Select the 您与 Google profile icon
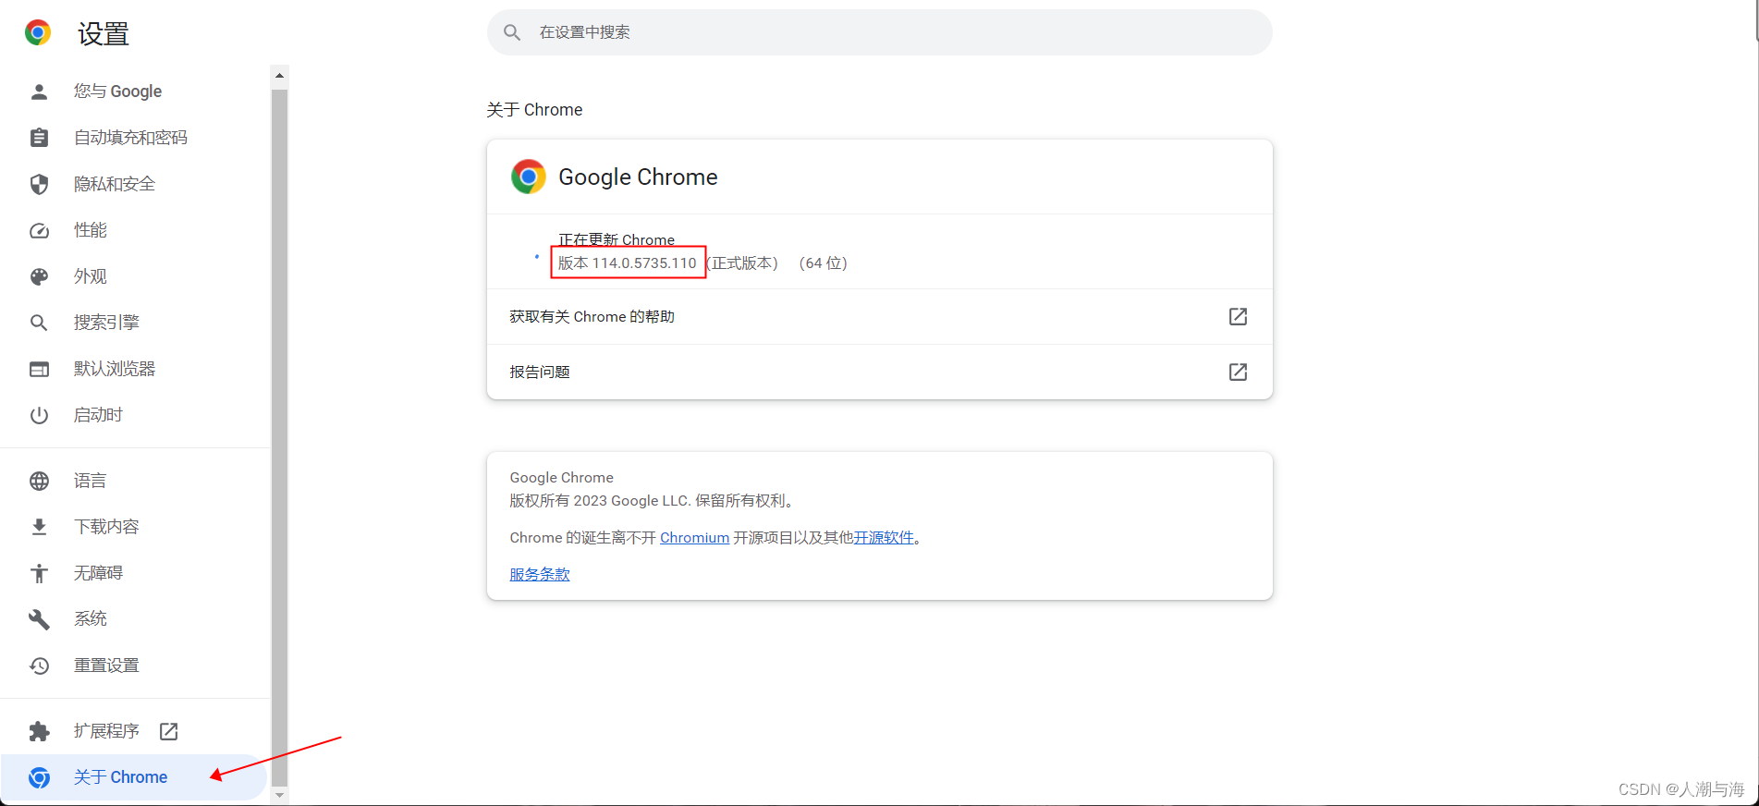This screenshot has width=1759, height=806. pyautogui.click(x=39, y=91)
